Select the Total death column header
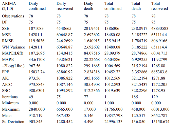This screenshot has height=125, width=181. click(x=137, y=6)
